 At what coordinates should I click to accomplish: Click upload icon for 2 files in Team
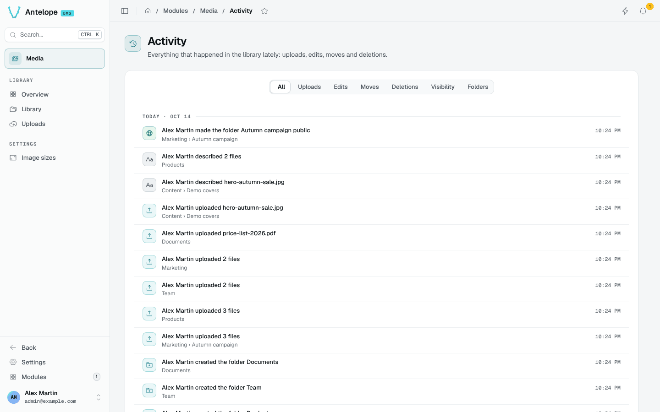pos(149,288)
